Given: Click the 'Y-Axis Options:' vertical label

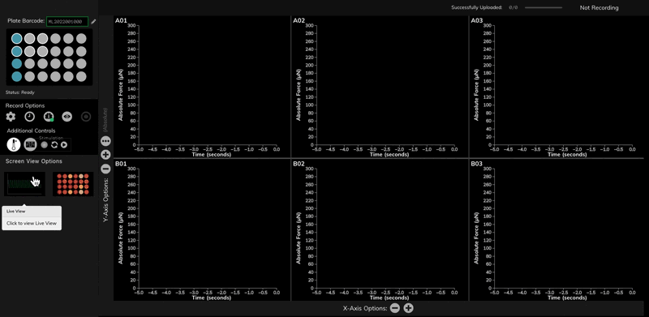Looking at the screenshot, I should [x=106, y=200].
